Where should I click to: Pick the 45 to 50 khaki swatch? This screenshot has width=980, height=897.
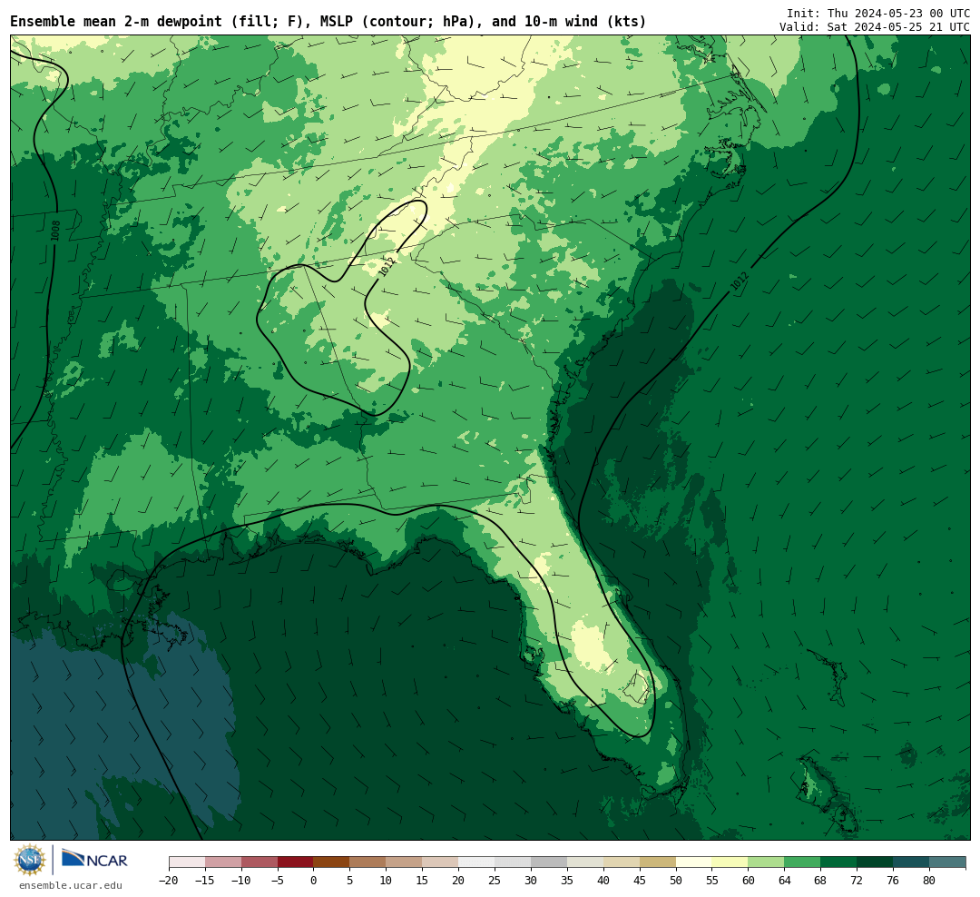pyautogui.click(x=658, y=862)
